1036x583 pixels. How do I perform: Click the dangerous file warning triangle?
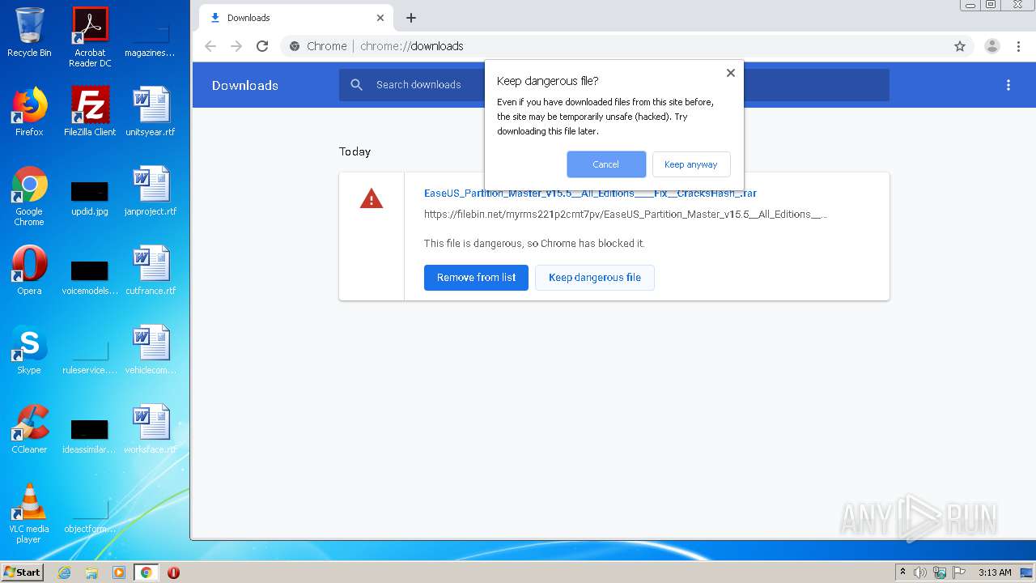(372, 198)
